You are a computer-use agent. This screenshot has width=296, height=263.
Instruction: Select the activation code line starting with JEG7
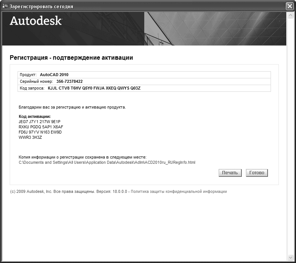tap(40, 122)
